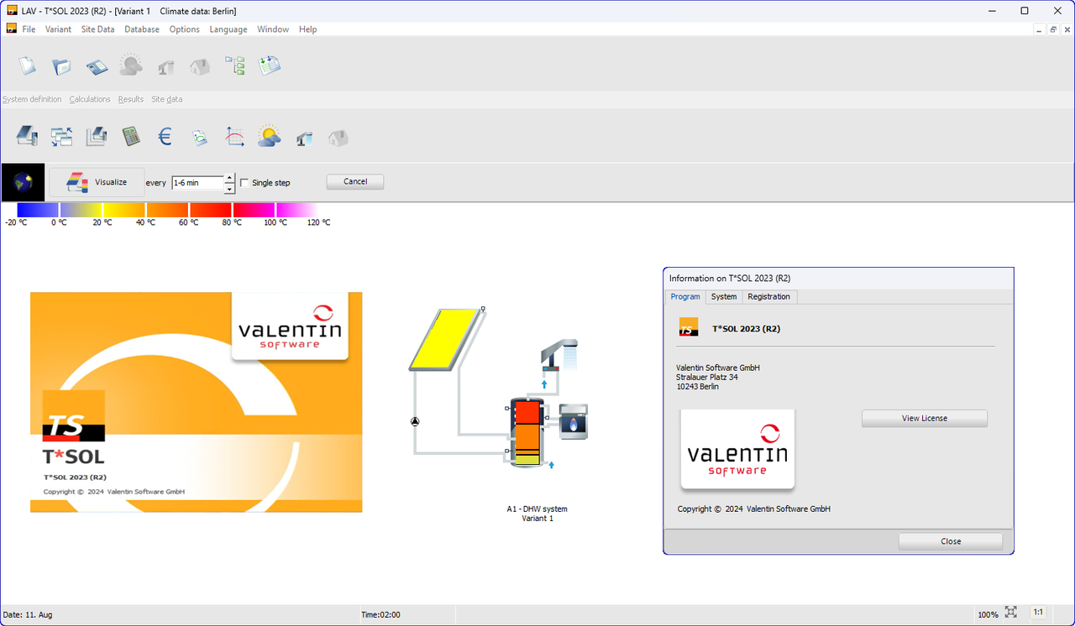The height and width of the screenshot is (626, 1075).
Task: Click the spreadsheet import icon
Action: (269, 65)
